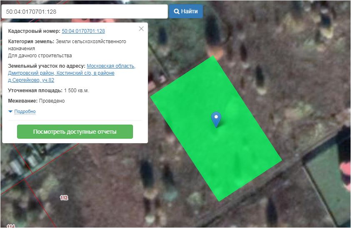The image size is (351, 228).
Task: Click the Уточненная площадь 1 500 кв.м. line
Action: 48,91
